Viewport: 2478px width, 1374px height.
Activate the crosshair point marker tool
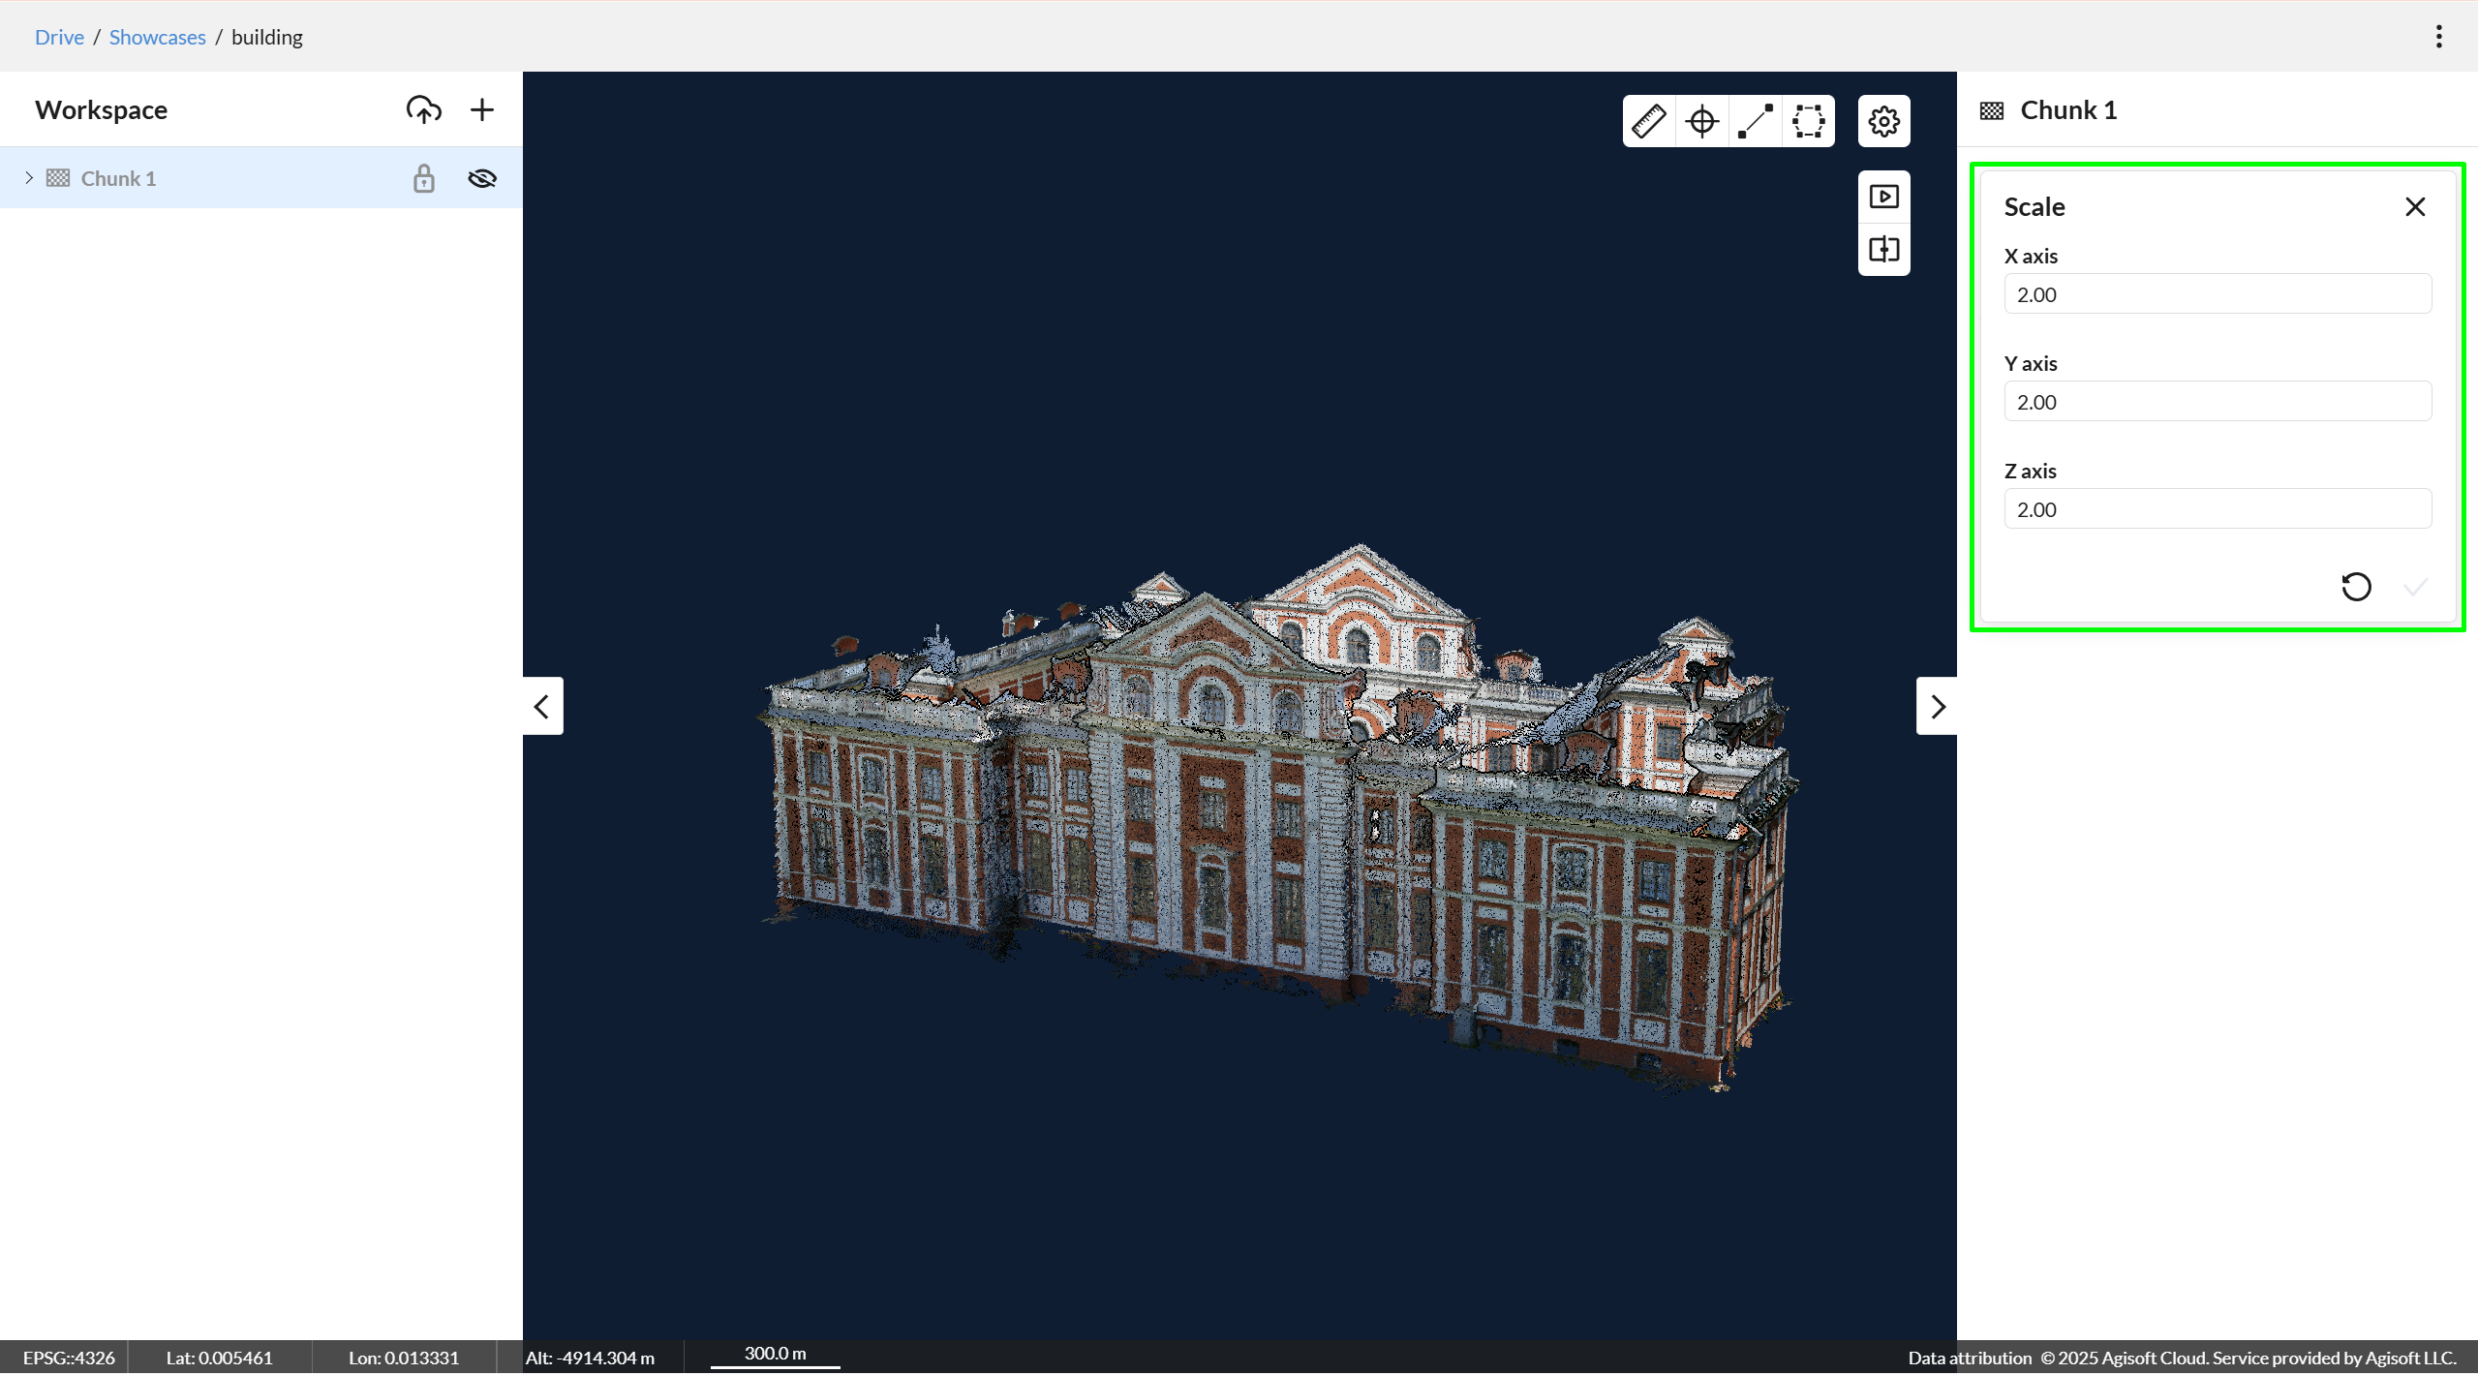(1701, 121)
